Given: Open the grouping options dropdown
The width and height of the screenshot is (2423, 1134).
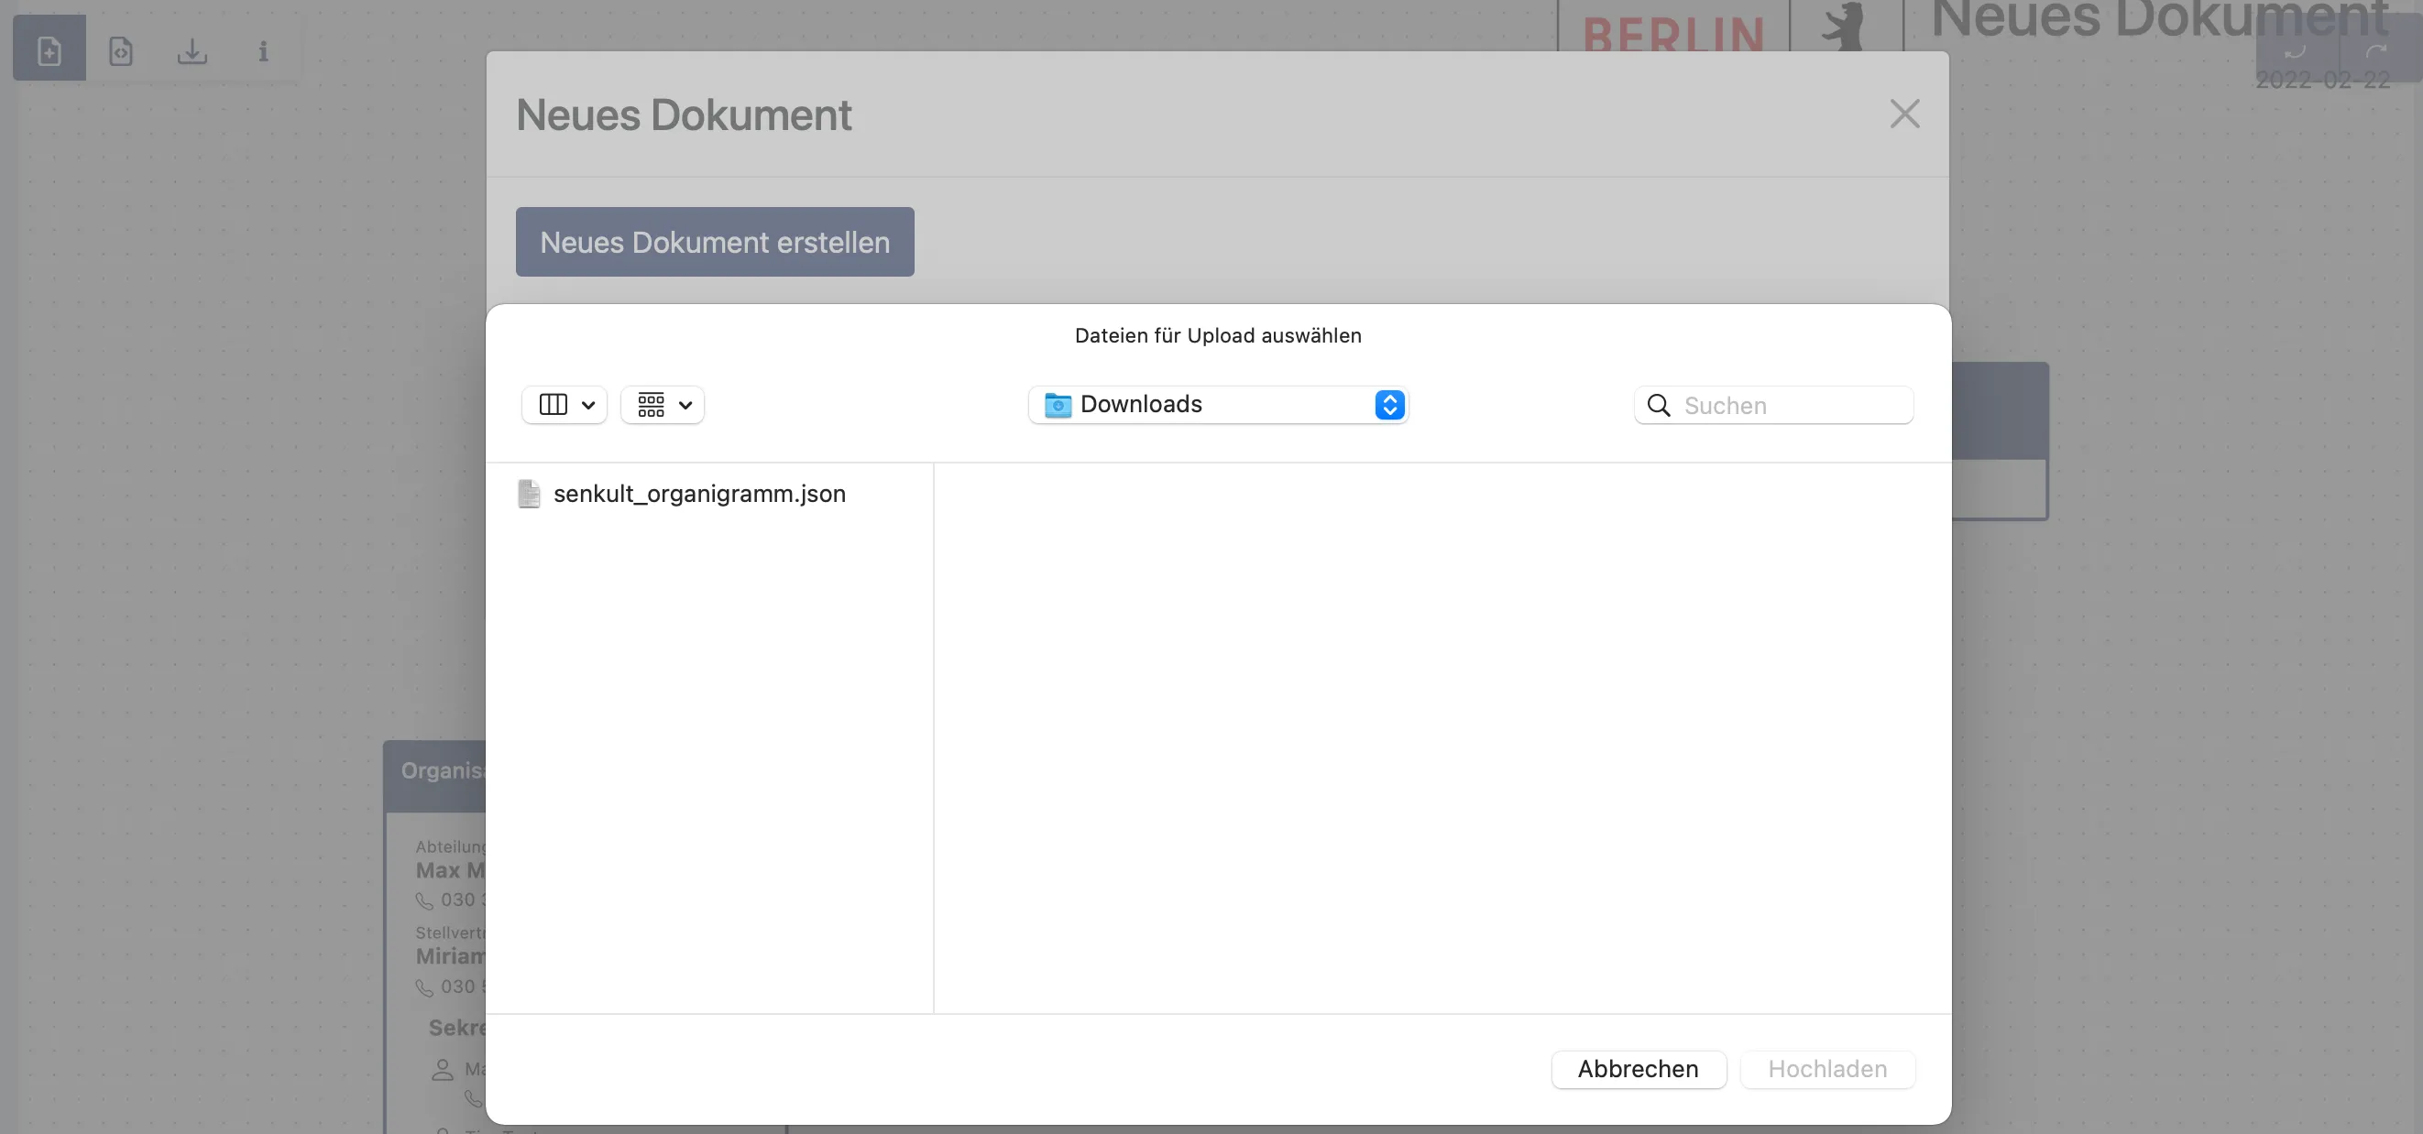Looking at the screenshot, I should (663, 404).
